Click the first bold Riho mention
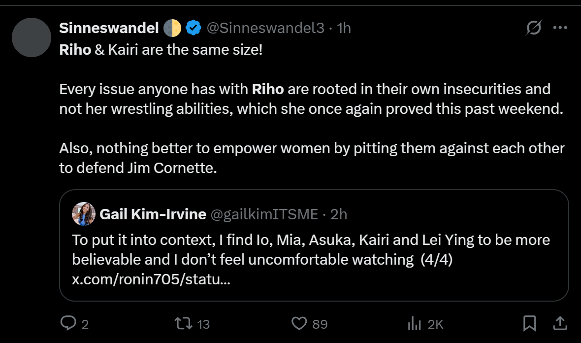Image resolution: width=581 pixels, height=343 pixels. [x=75, y=51]
